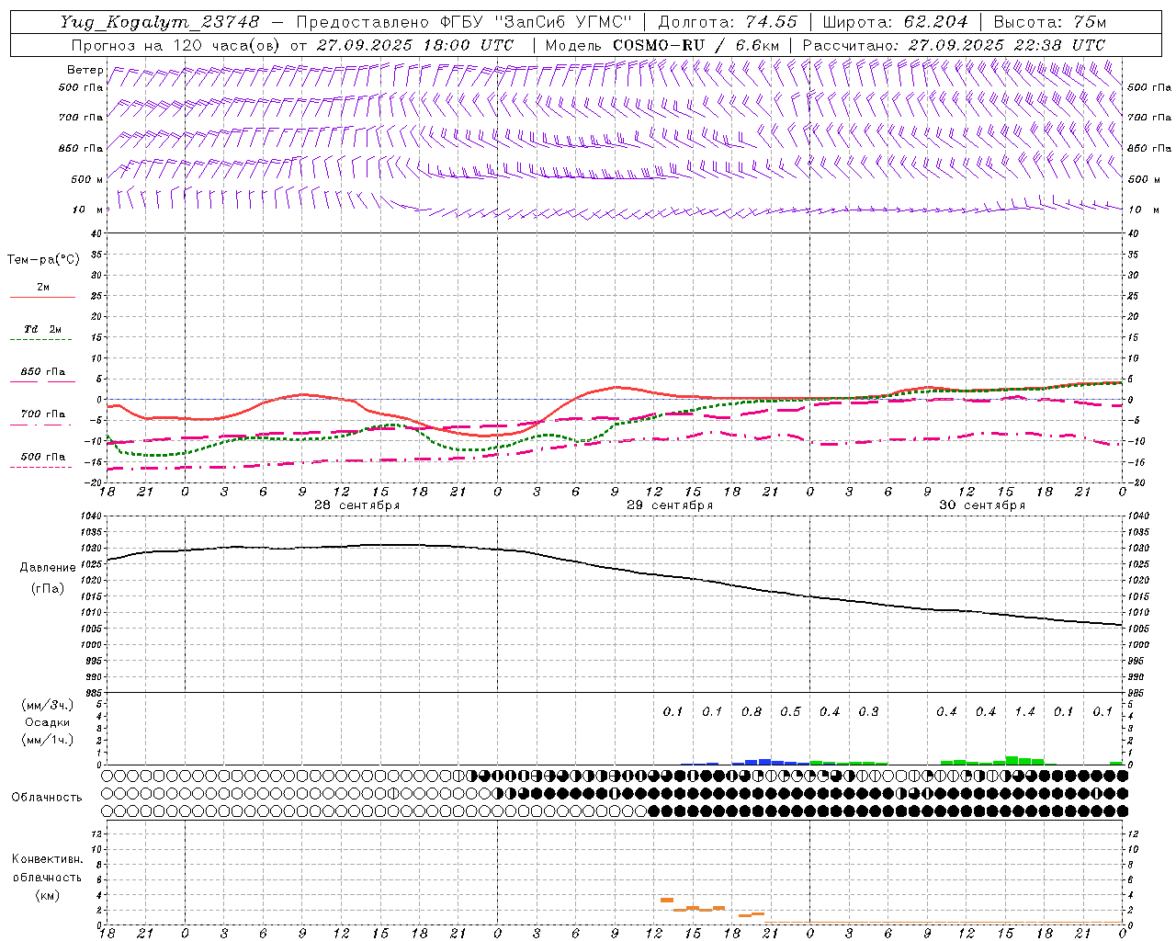Screen dimensions: 1176x941
Task: Click the 29 сентября date label
Action: click(670, 505)
